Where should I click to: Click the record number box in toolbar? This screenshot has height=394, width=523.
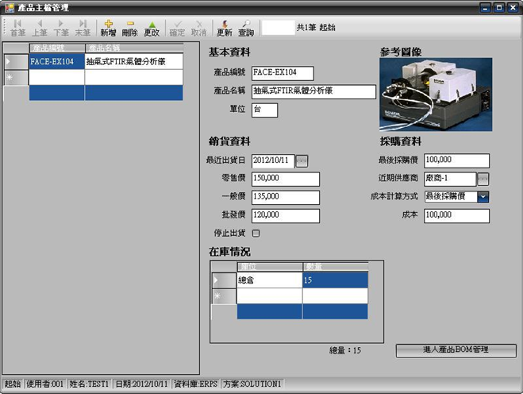[277, 28]
